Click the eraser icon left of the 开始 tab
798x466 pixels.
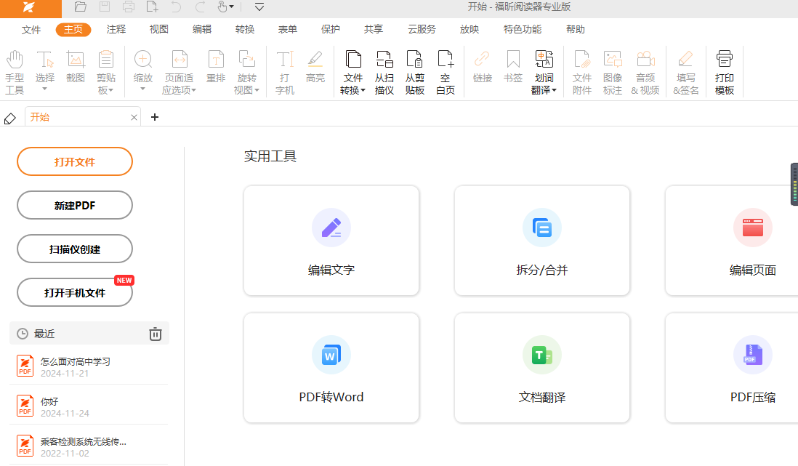click(9, 118)
